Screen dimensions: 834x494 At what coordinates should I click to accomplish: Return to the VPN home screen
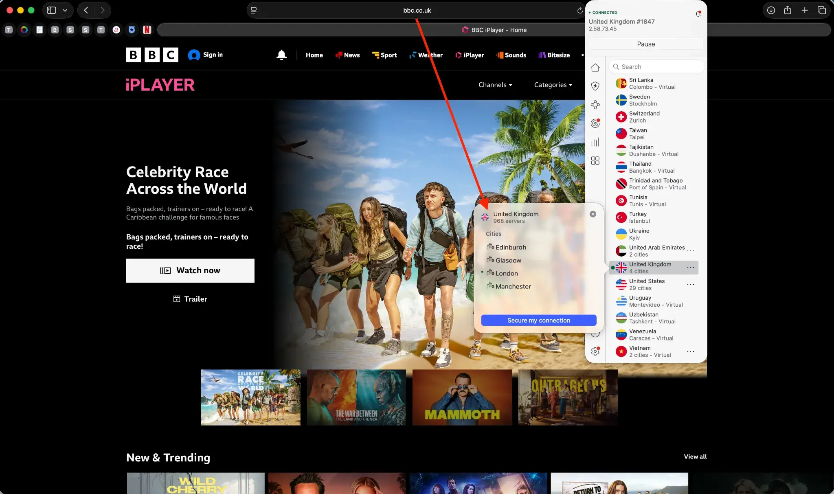pyautogui.click(x=595, y=67)
